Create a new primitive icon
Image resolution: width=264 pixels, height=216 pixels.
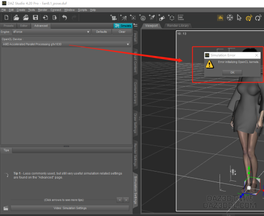(162, 18)
